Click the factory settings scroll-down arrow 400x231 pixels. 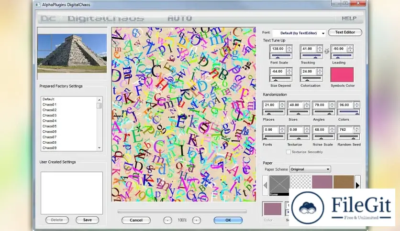99,148
